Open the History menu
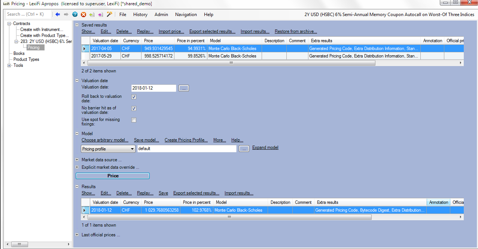The height and width of the screenshot is (249, 478). click(x=140, y=15)
